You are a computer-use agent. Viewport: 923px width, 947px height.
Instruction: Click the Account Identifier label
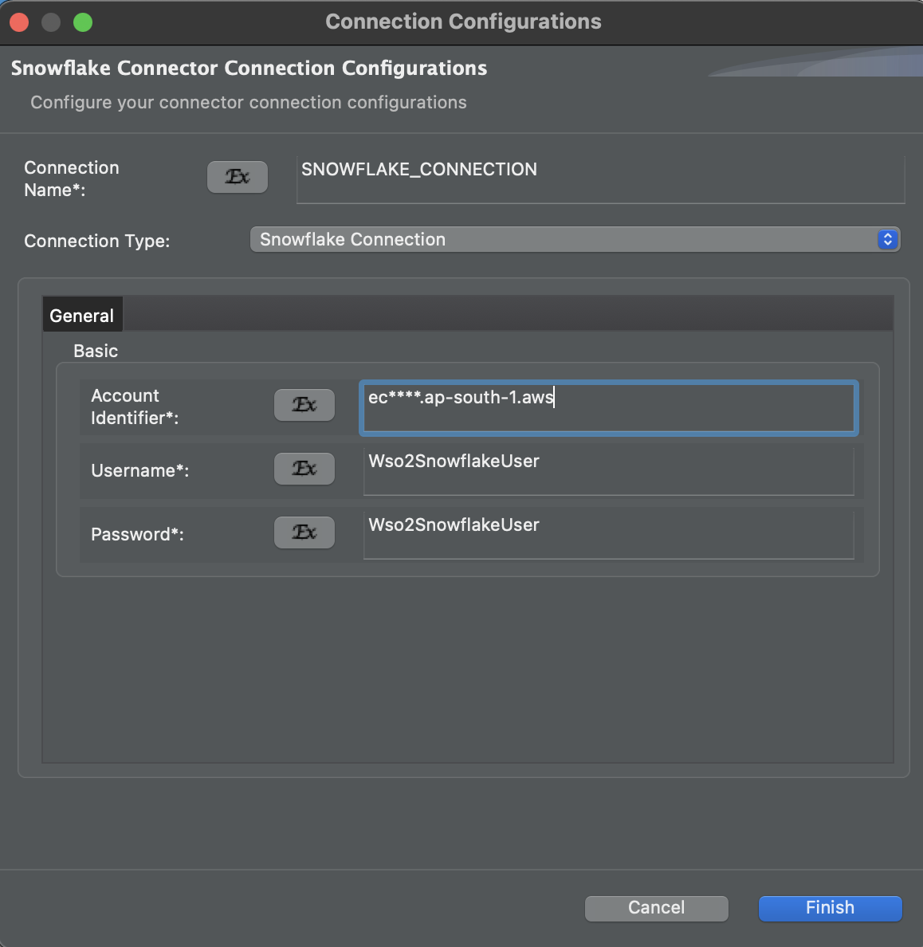point(135,407)
